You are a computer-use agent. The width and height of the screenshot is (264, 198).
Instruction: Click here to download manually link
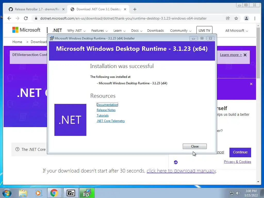pos(181,171)
